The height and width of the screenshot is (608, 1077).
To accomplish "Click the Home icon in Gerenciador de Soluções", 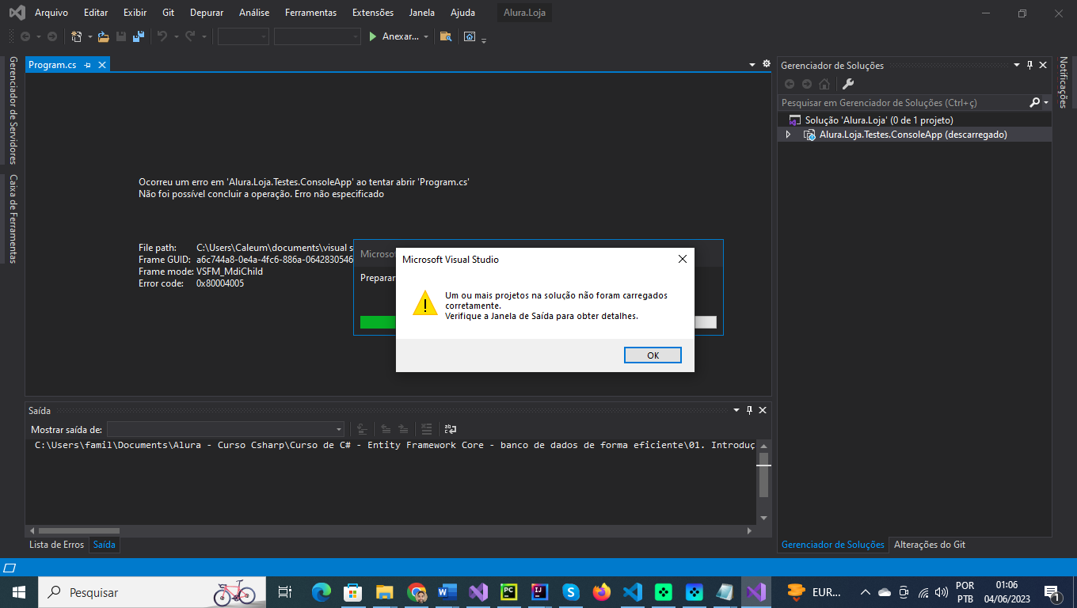I will click(x=824, y=84).
